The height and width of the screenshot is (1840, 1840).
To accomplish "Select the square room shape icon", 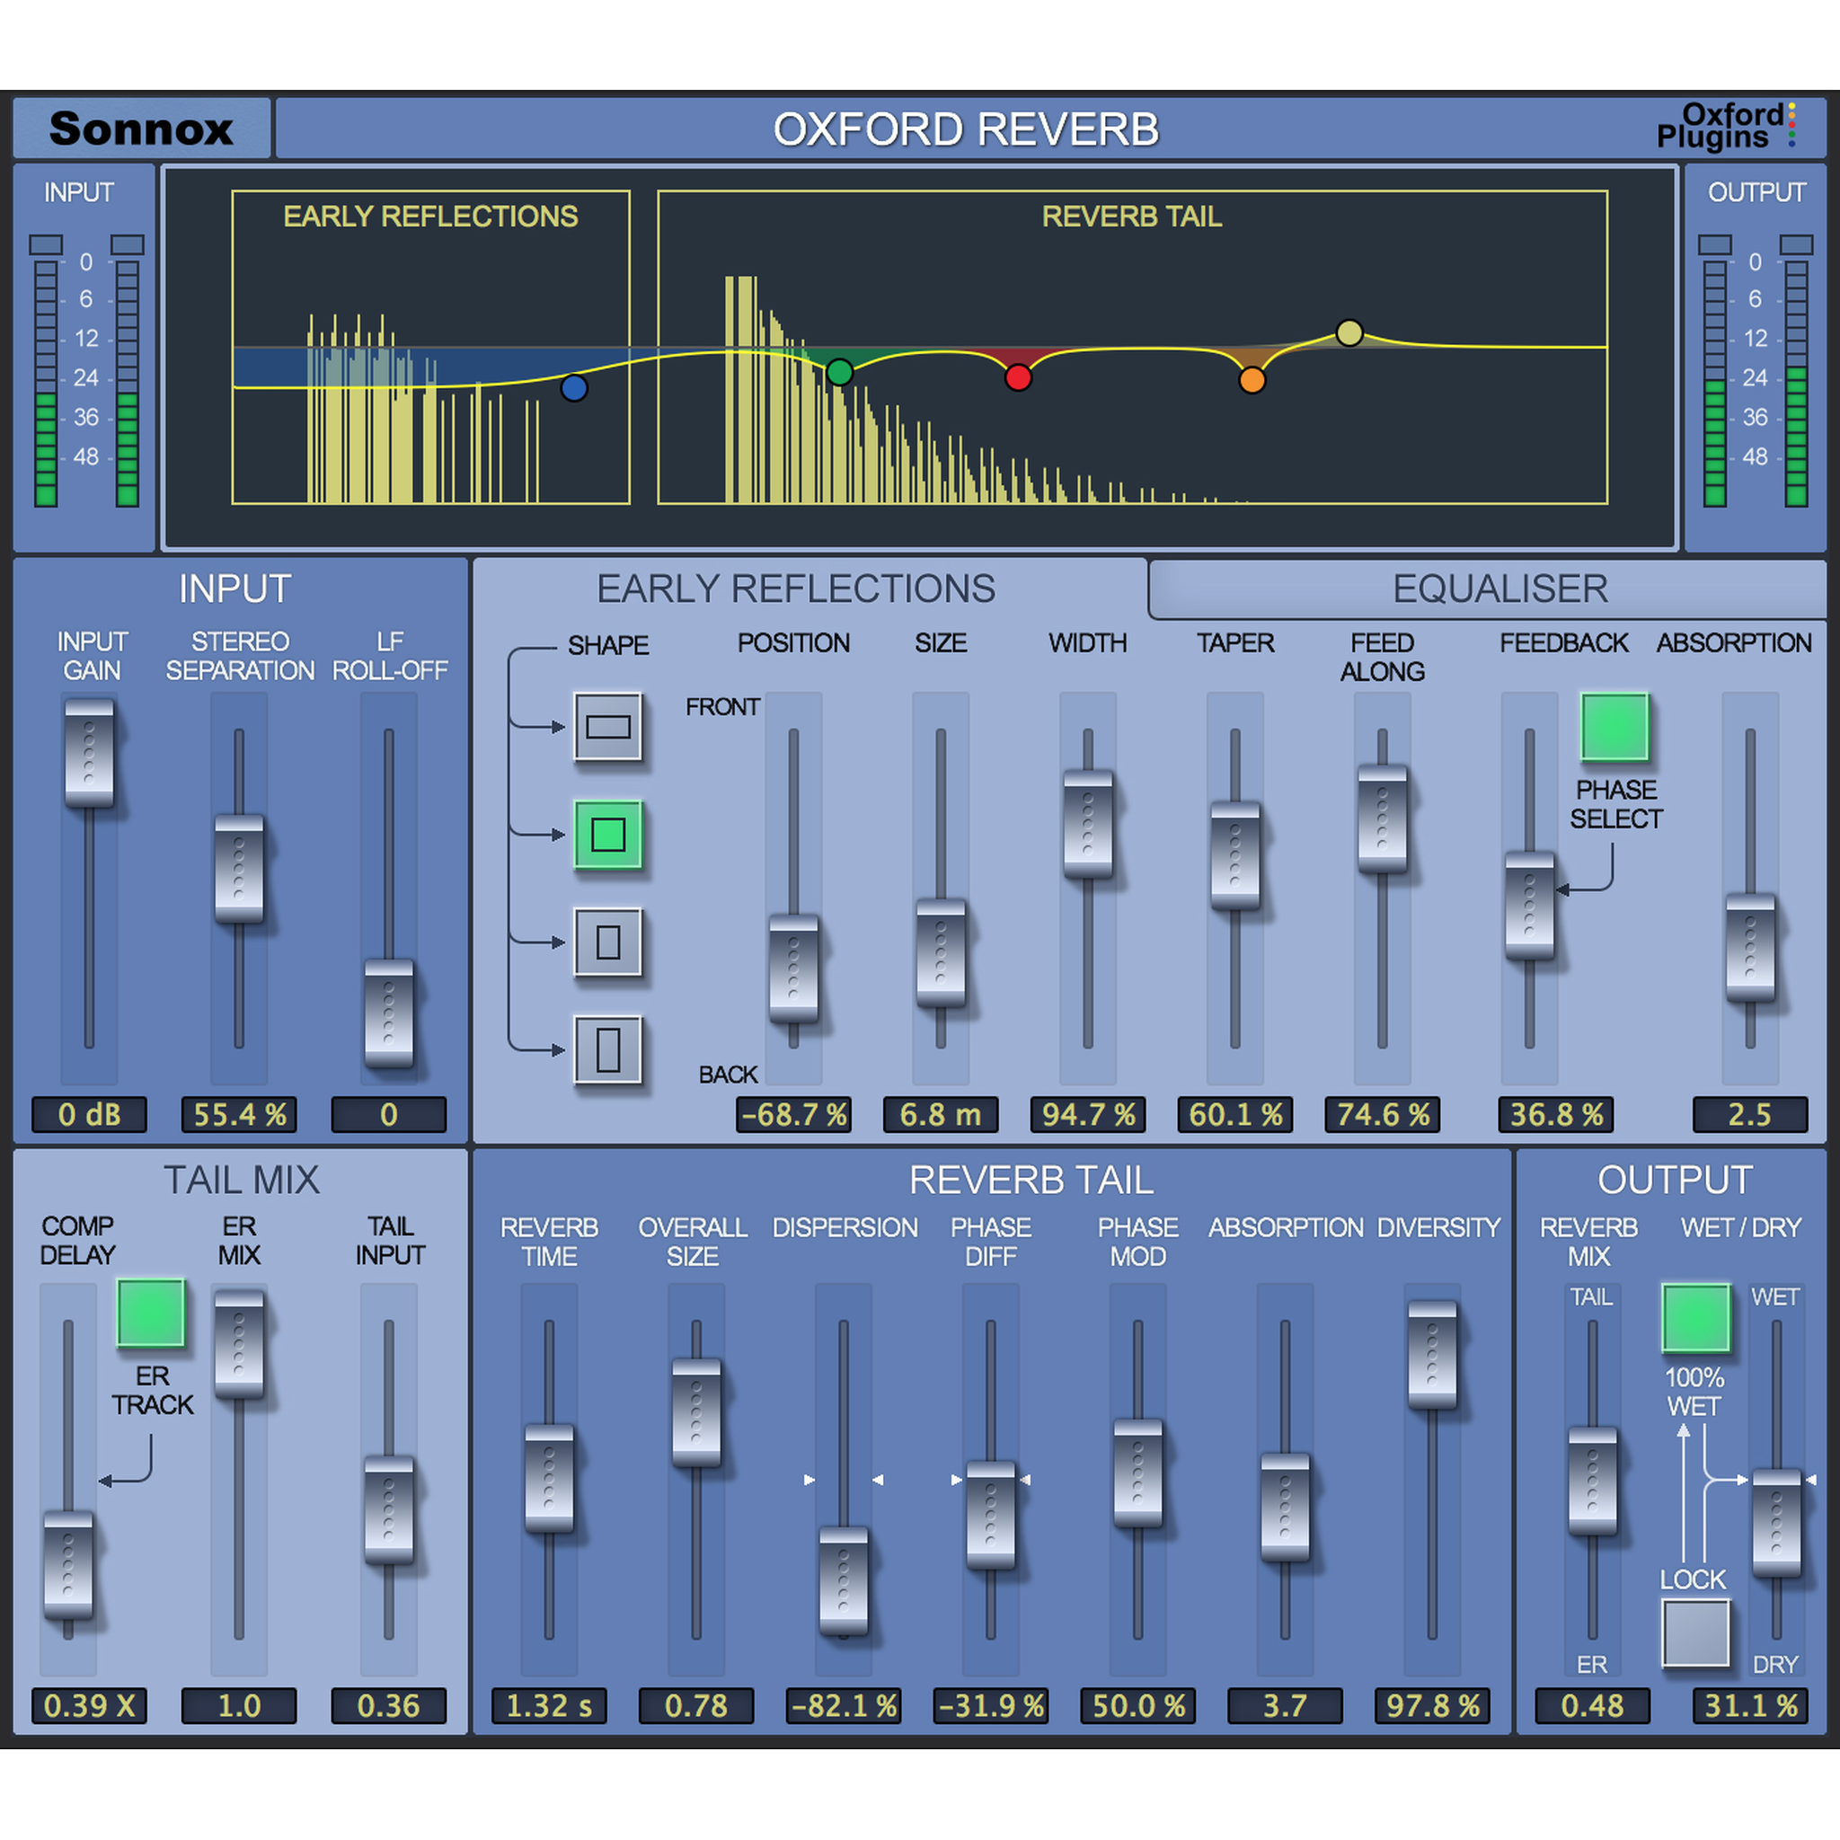I will [x=609, y=834].
